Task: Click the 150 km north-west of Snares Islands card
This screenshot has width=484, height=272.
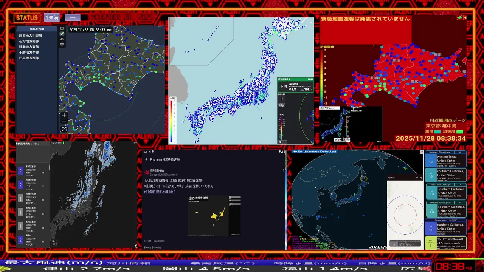Action: click(x=446, y=243)
